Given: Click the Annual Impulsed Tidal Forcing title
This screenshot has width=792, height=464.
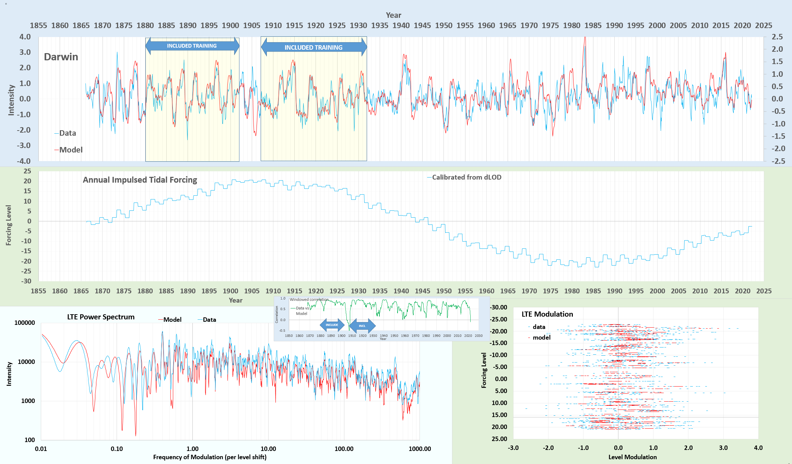Looking at the screenshot, I should (140, 180).
